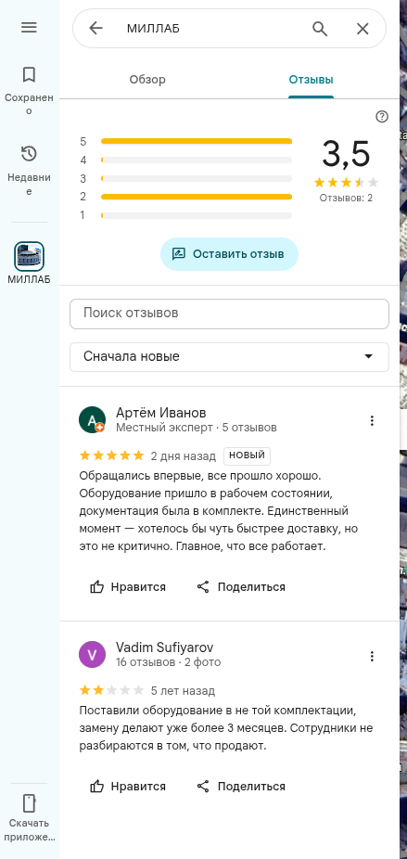Click the Vadim Sufiyarov name
Screen dimensions: 407x859
(165, 647)
